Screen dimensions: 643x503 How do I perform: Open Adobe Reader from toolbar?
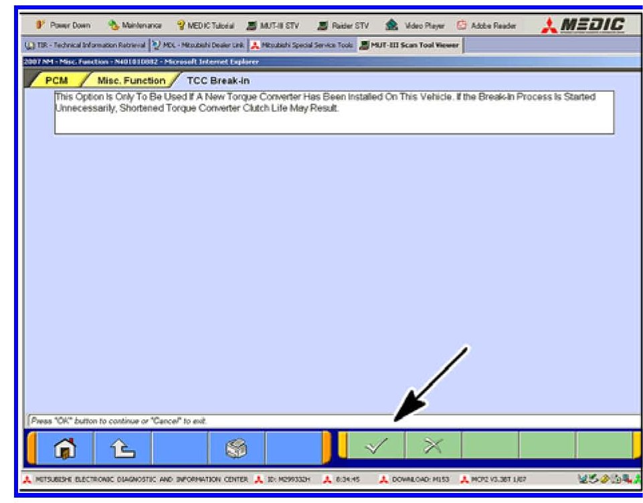point(485,26)
